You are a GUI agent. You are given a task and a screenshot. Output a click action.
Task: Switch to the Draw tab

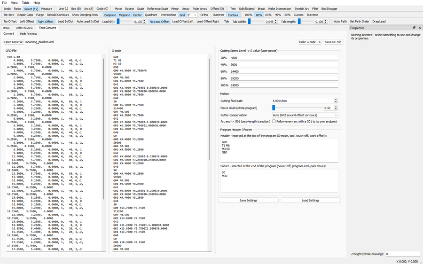click(x=6, y=28)
